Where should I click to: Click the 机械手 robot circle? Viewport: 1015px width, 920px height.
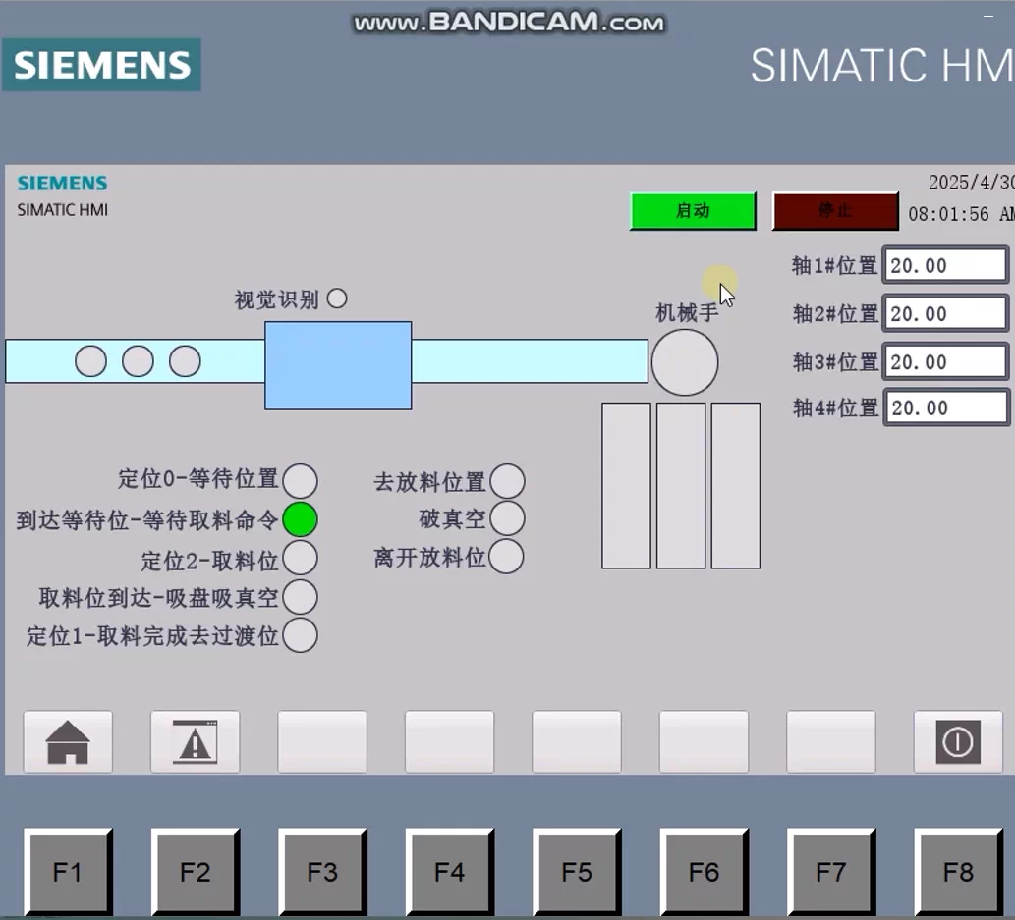[x=684, y=362]
